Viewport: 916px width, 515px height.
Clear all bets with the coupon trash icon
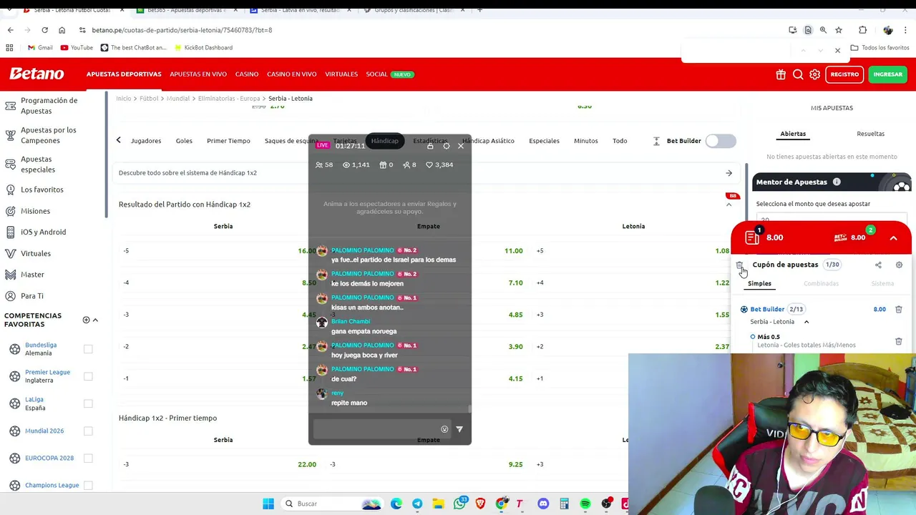pos(740,265)
